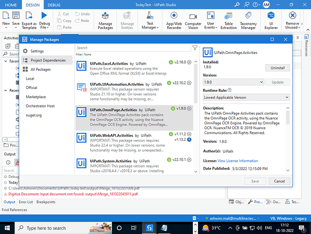Open the Error List tab
This screenshot has width=311, height=234.
pyautogui.click(x=26, y=202)
